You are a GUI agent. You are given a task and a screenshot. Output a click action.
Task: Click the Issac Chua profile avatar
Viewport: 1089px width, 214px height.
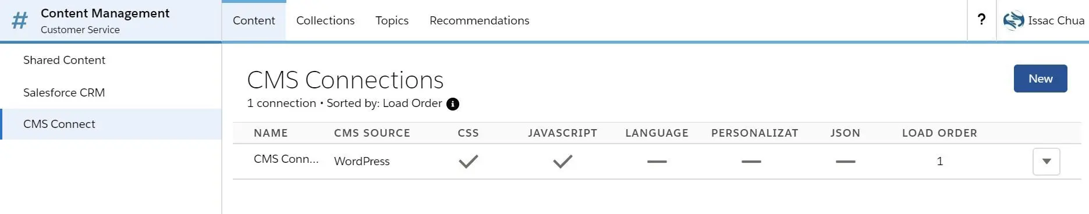click(x=1013, y=20)
